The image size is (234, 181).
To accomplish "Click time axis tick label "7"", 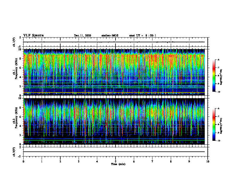I will (x=152, y=161).
